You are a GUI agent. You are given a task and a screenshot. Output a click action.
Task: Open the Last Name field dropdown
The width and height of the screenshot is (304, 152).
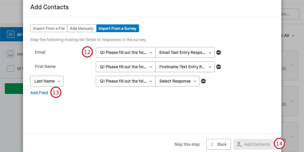47,81
